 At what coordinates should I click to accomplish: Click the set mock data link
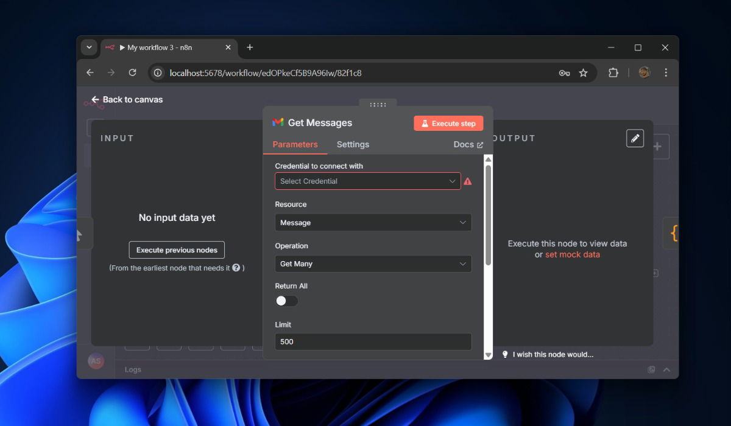coord(572,254)
